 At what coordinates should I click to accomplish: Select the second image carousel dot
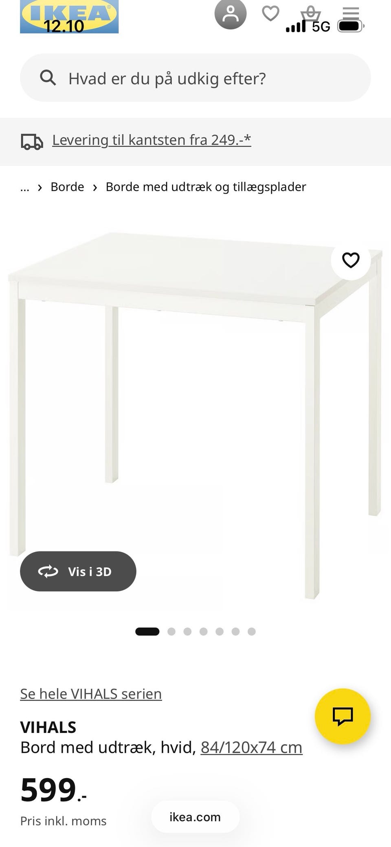(171, 631)
